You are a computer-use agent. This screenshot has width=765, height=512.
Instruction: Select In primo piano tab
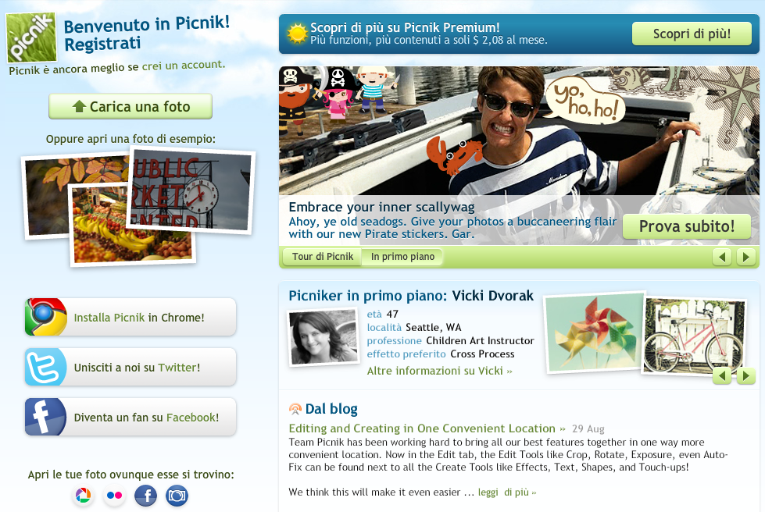[402, 257]
